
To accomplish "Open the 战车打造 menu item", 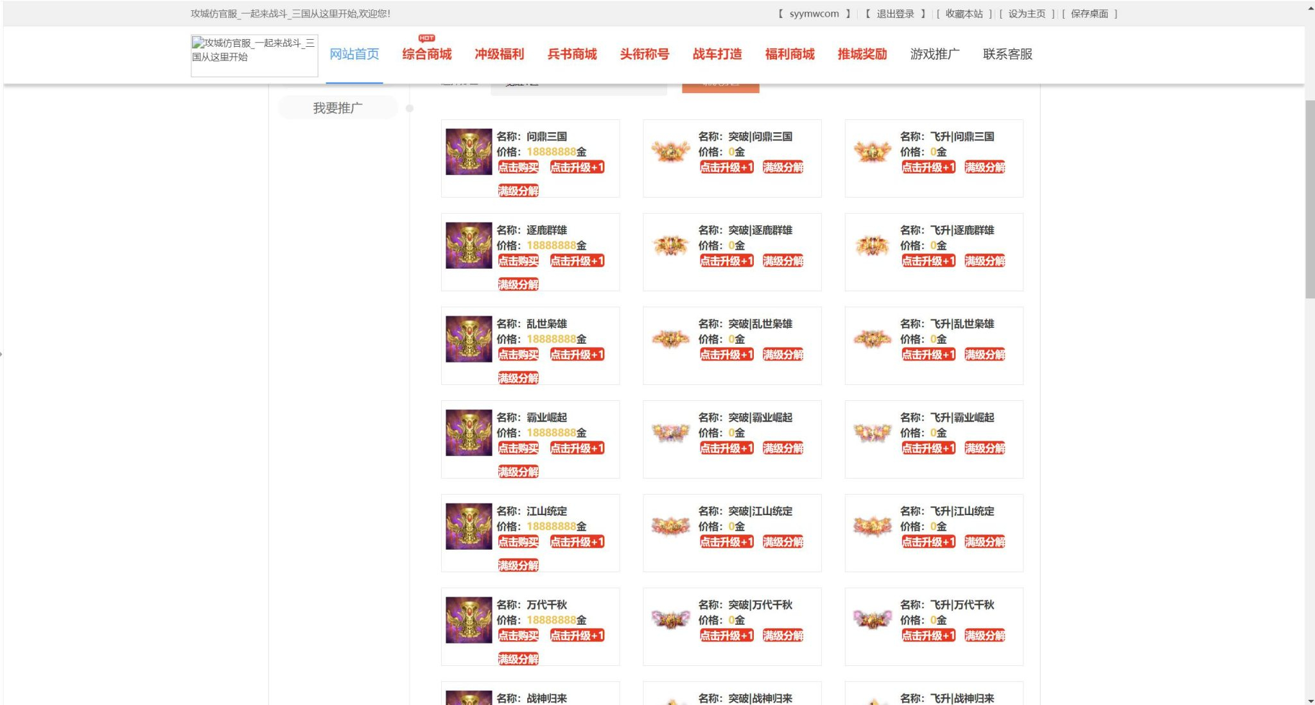I will (x=717, y=54).
